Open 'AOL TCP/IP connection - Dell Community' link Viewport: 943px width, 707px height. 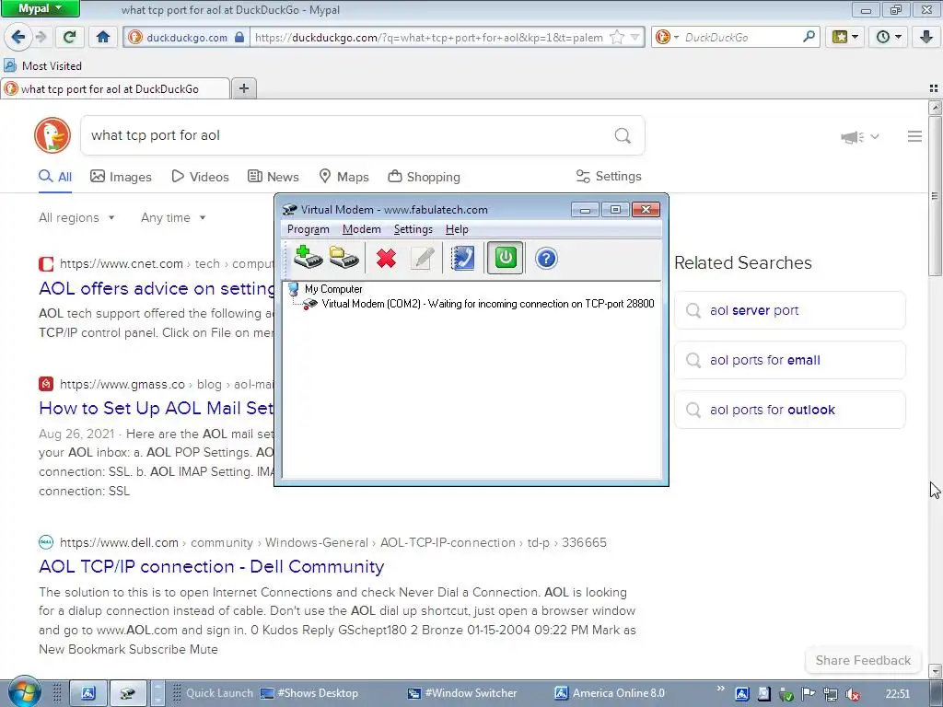tap(211, 566)
